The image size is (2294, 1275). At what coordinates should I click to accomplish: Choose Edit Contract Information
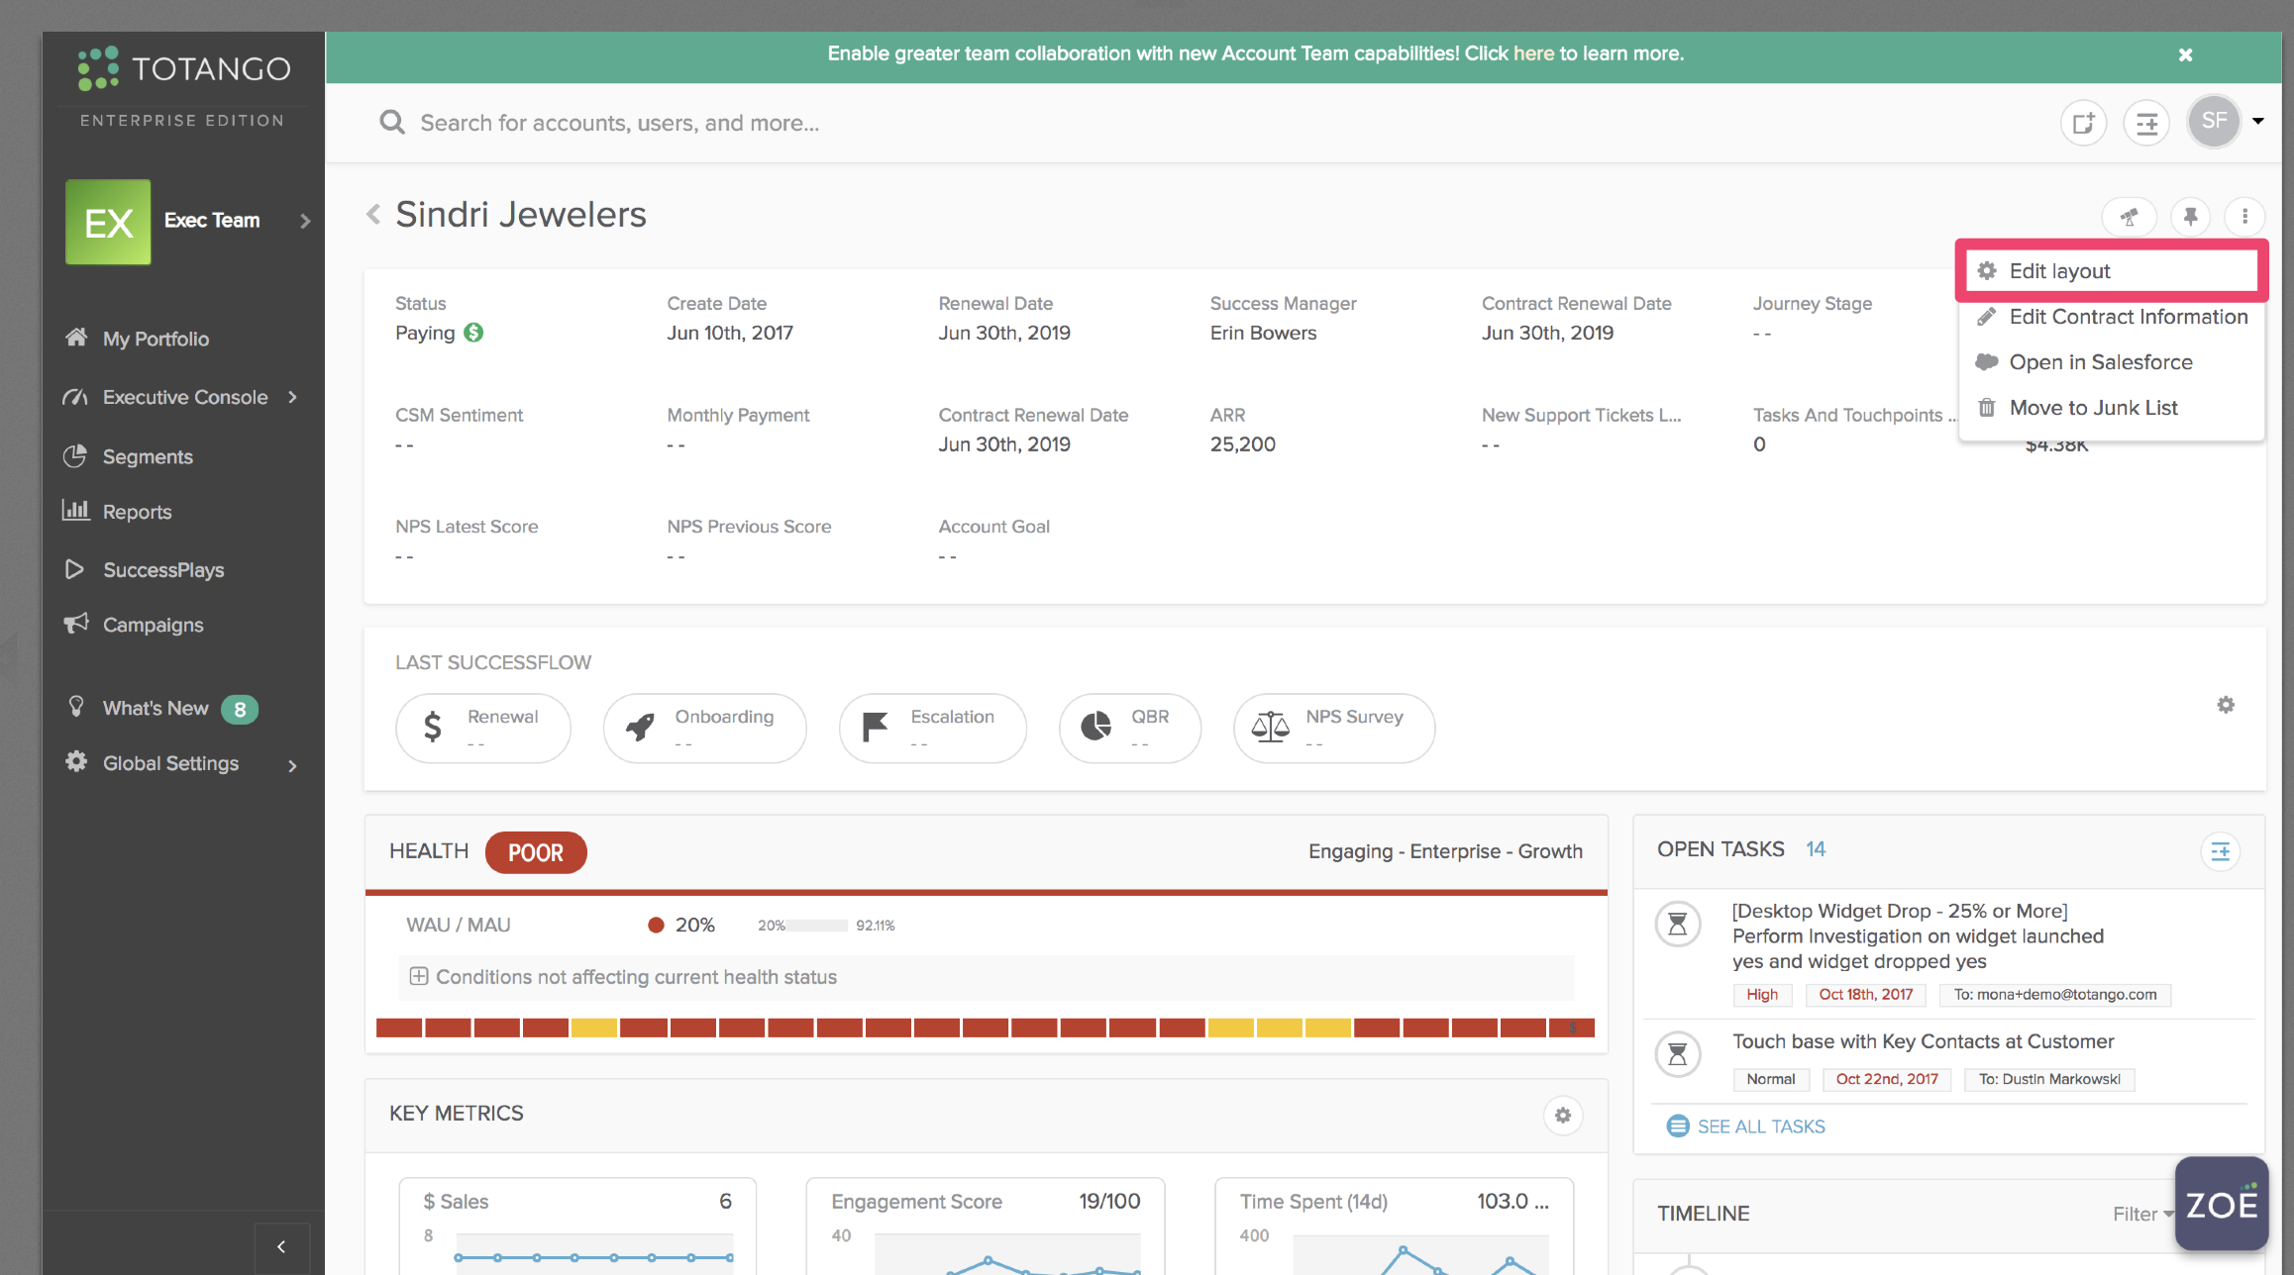(x=2111, y=317)
